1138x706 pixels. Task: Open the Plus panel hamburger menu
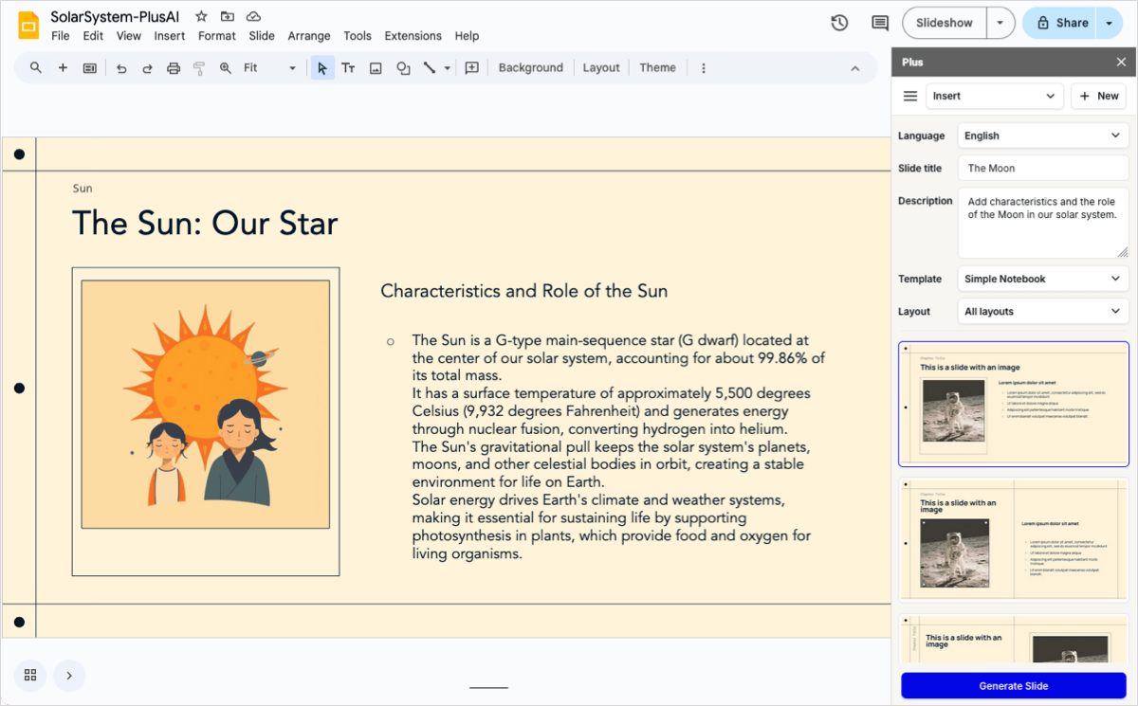[x=910, y=96]
